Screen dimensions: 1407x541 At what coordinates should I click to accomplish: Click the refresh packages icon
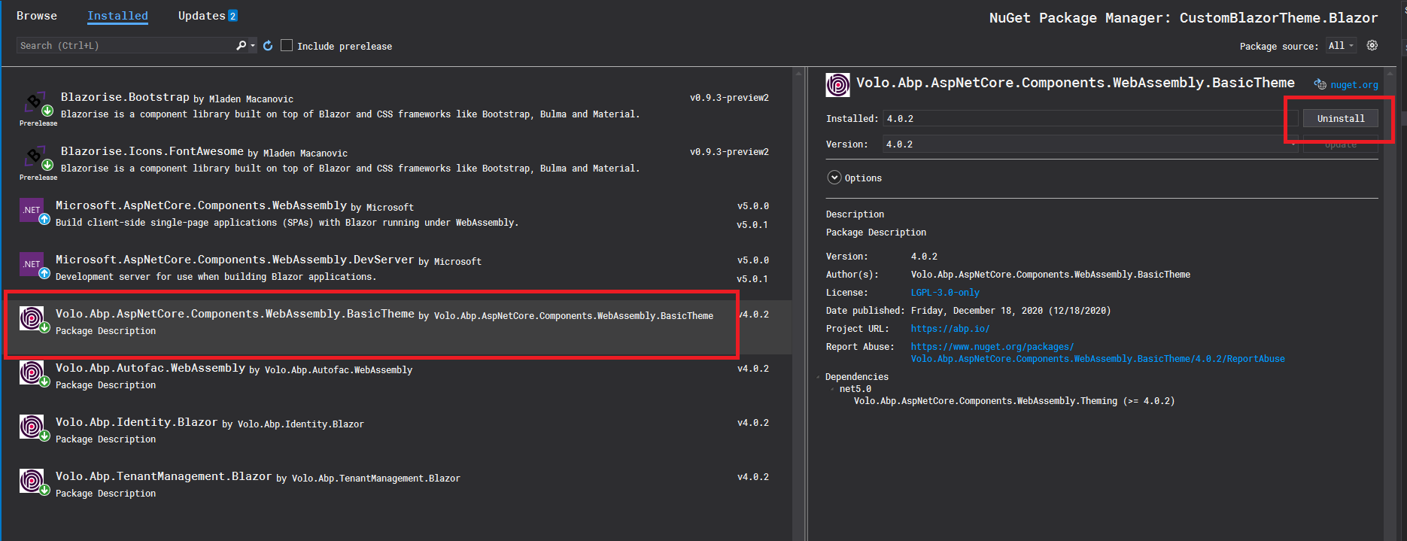pyautogui.click(x=268, y=46)
